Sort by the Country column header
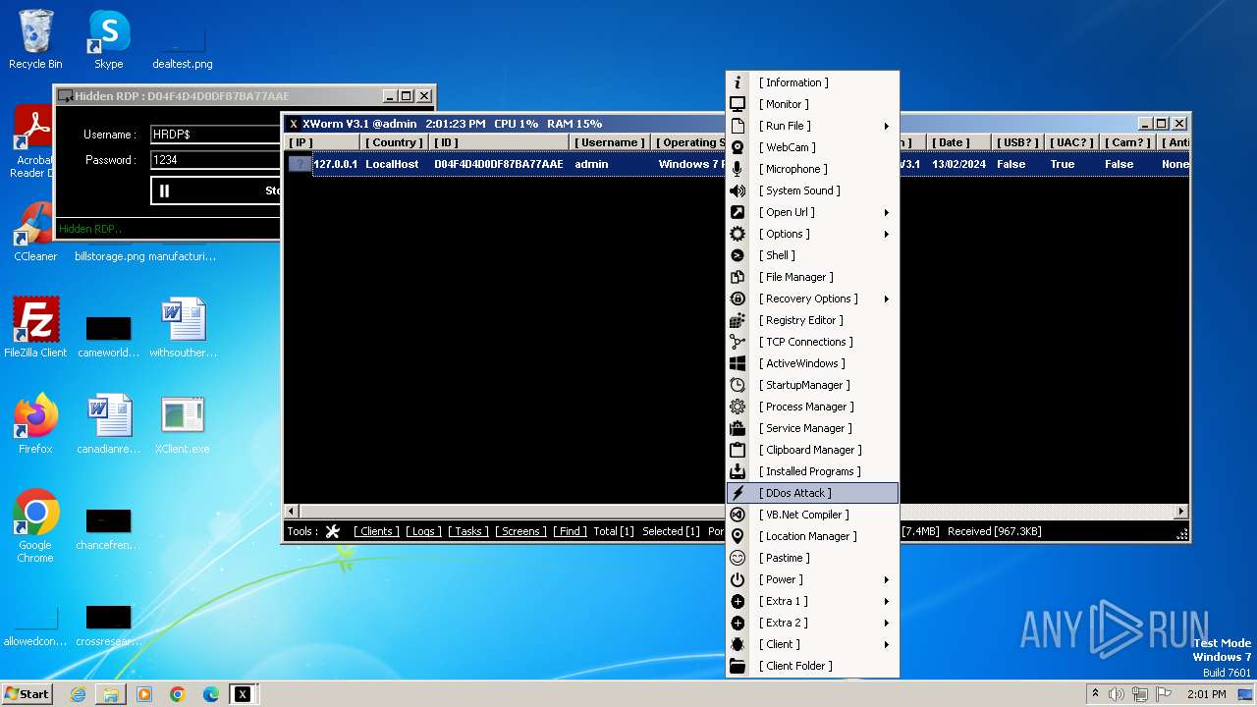1257x707 pixels. tap(393, 142)
